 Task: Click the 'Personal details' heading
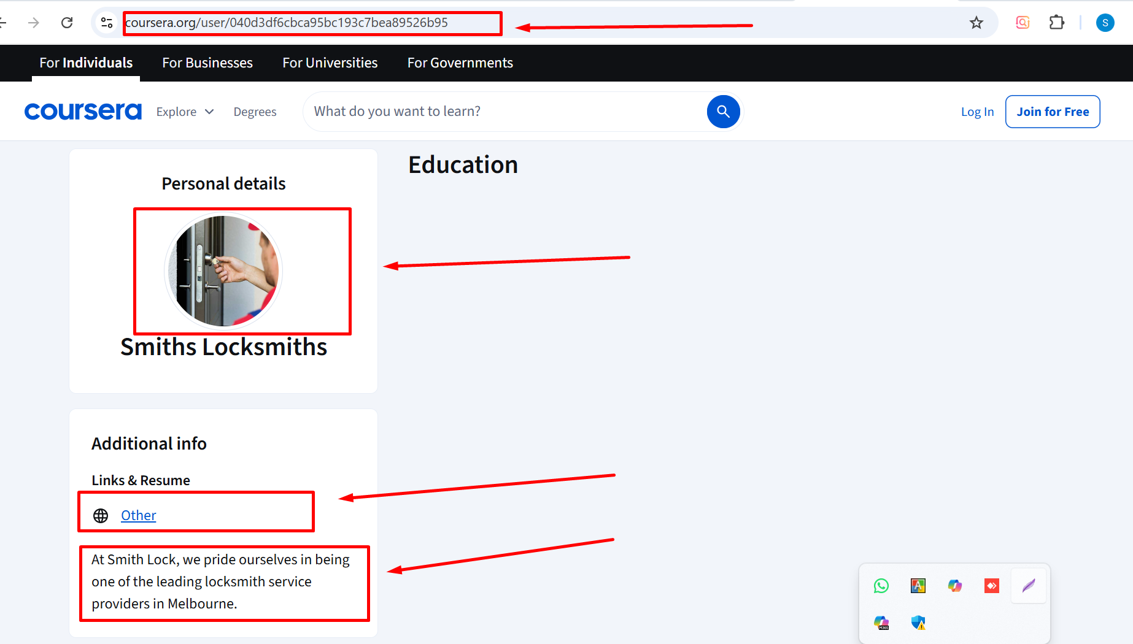[223, 183]
